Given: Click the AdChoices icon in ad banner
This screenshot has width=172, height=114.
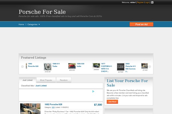Looking at the screenshot, I should 93,91.
